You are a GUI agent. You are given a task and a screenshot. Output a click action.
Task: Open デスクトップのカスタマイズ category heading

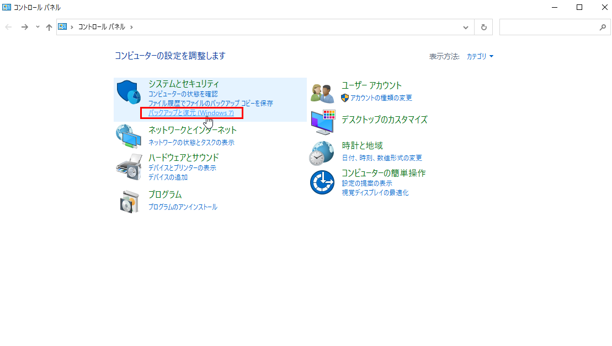coord(385,120)
